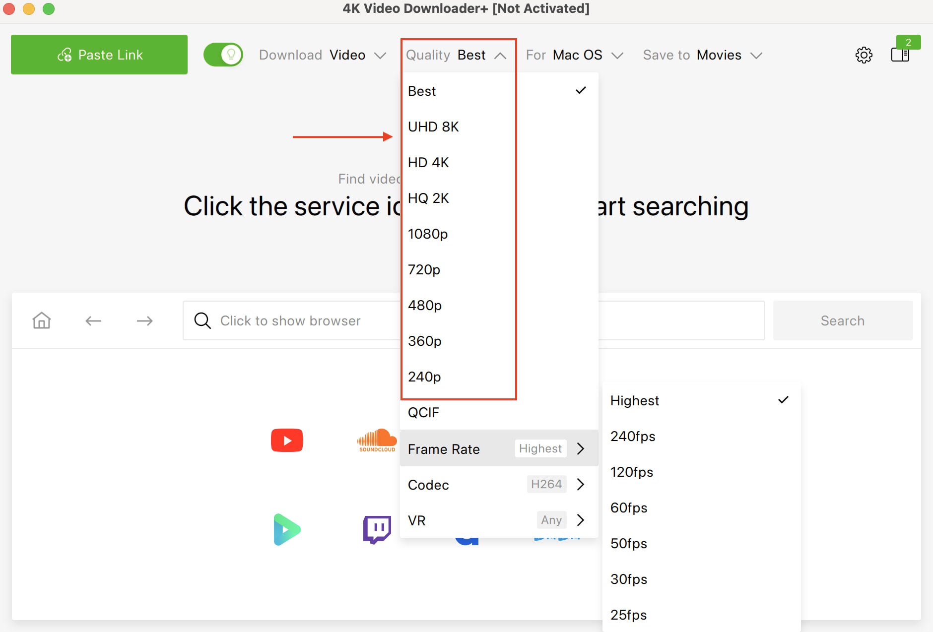
Task: Click the green play service icon near Twitch
Action: coord(287,529)
